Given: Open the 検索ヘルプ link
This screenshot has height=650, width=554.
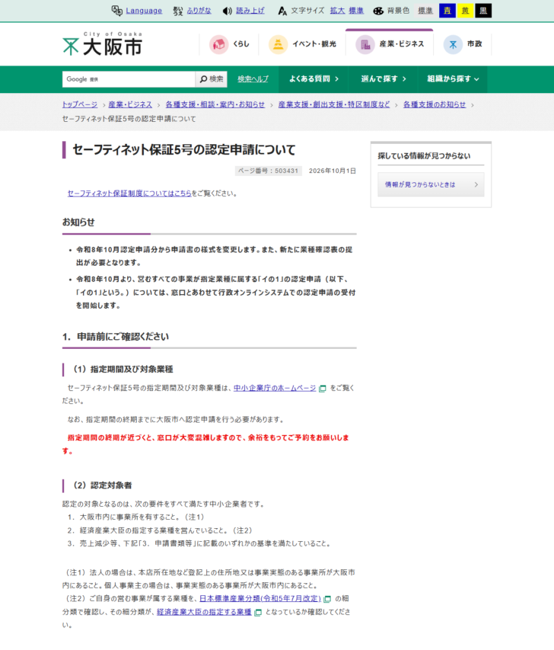Looking at the screenshot, I should coord(253,79).
